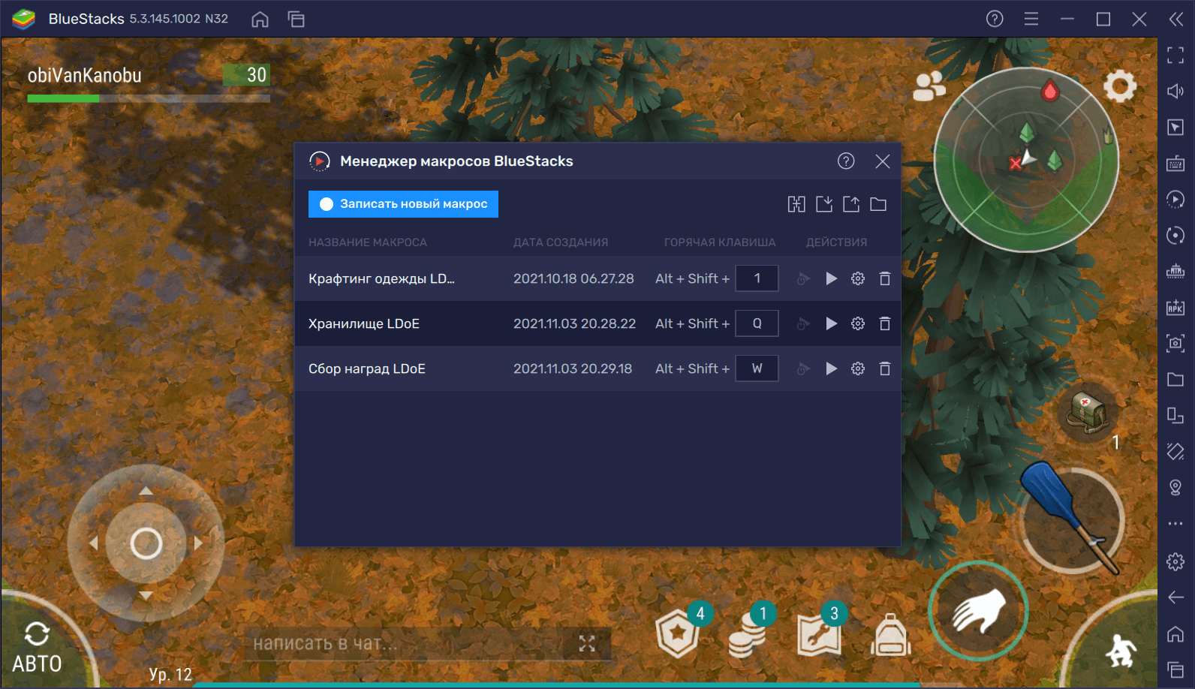Open media folder from sidebar
Screen dimensions: 1195x689
tap(1175, 379)
